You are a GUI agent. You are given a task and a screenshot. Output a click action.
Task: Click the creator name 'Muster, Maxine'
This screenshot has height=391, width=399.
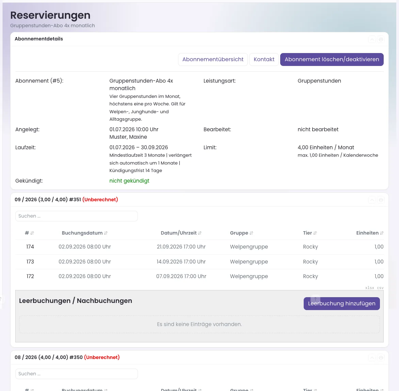128,137
